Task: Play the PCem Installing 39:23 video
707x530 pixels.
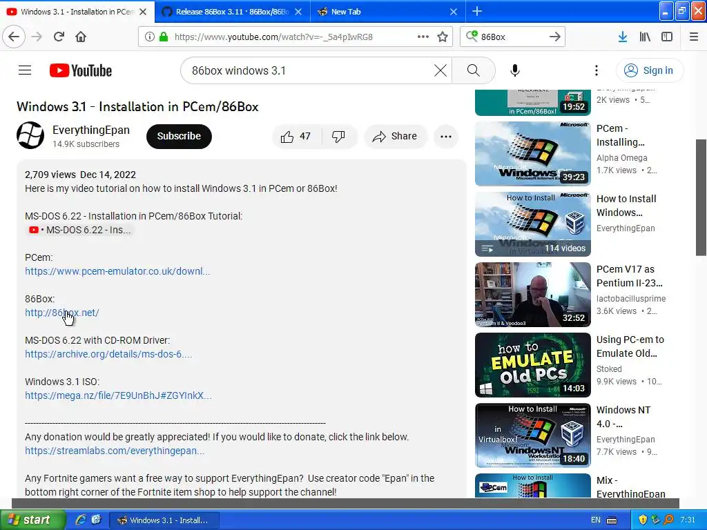Action: 532,154
